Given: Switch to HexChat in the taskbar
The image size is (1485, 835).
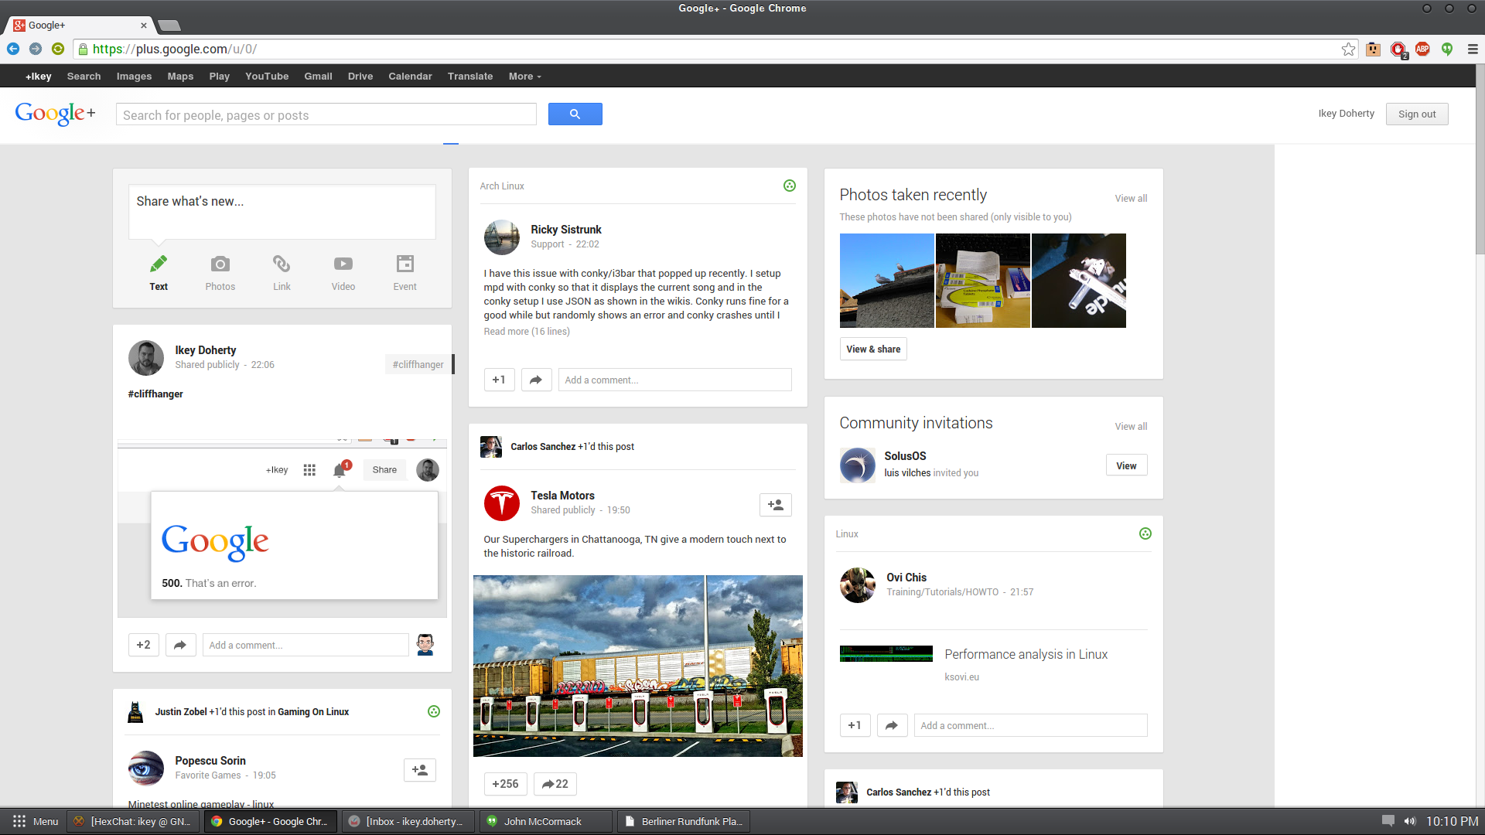Looking at the screenshot, I should point(133,821).
